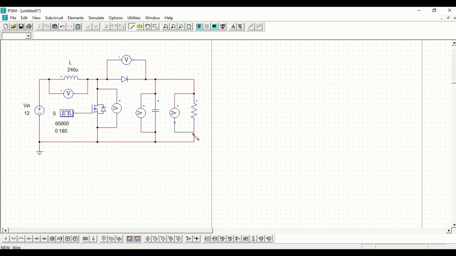This screenshot has height=256, width=456.
Task: Open the File menu
Action: tap(13, 18)
